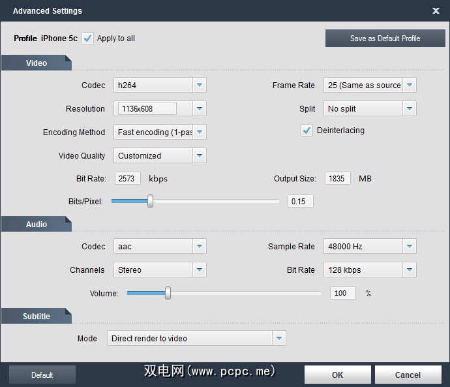
Task: Expand the Sample Rate dropdown
Action: (410, 247)
